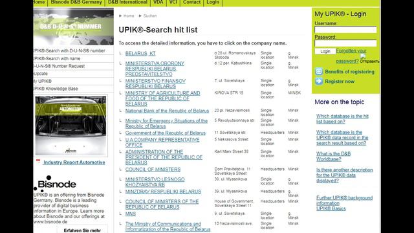Screen dimensions: 414x233
Task: Open My UPIK sidebar item
Action: [x=42, y=81]
